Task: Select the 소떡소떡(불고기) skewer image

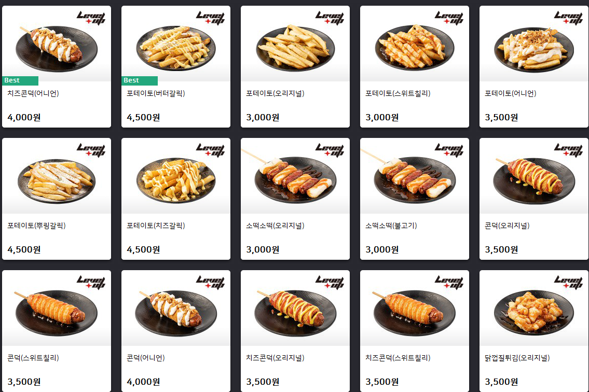Action: 415,176
